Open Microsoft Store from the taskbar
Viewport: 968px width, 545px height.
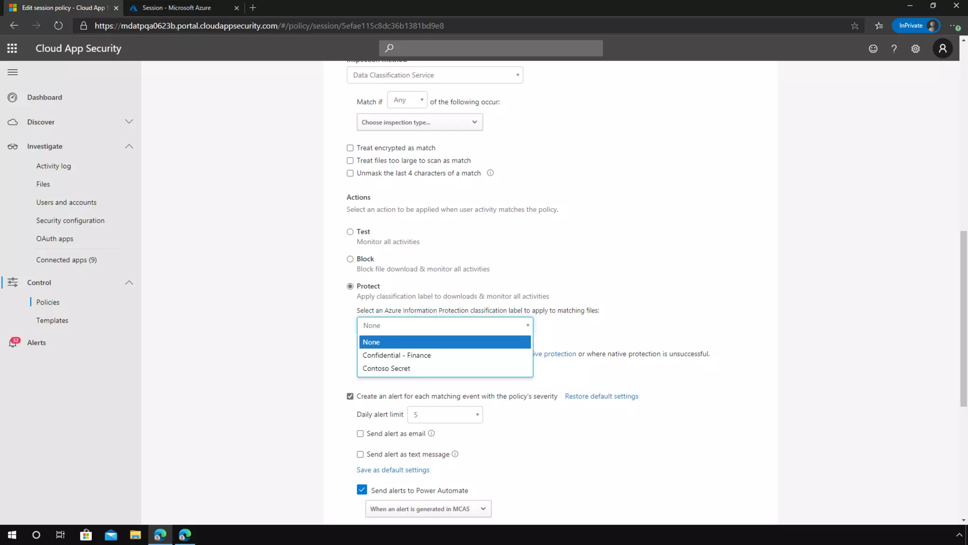pyautogui.click(x=86, y=535)
